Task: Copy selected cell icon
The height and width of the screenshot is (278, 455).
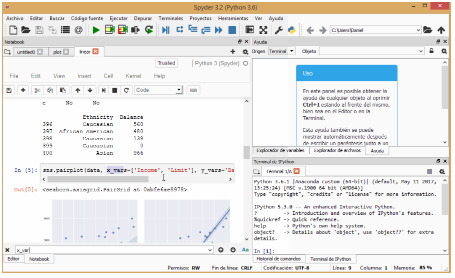Action: click(x=50, y=90)
